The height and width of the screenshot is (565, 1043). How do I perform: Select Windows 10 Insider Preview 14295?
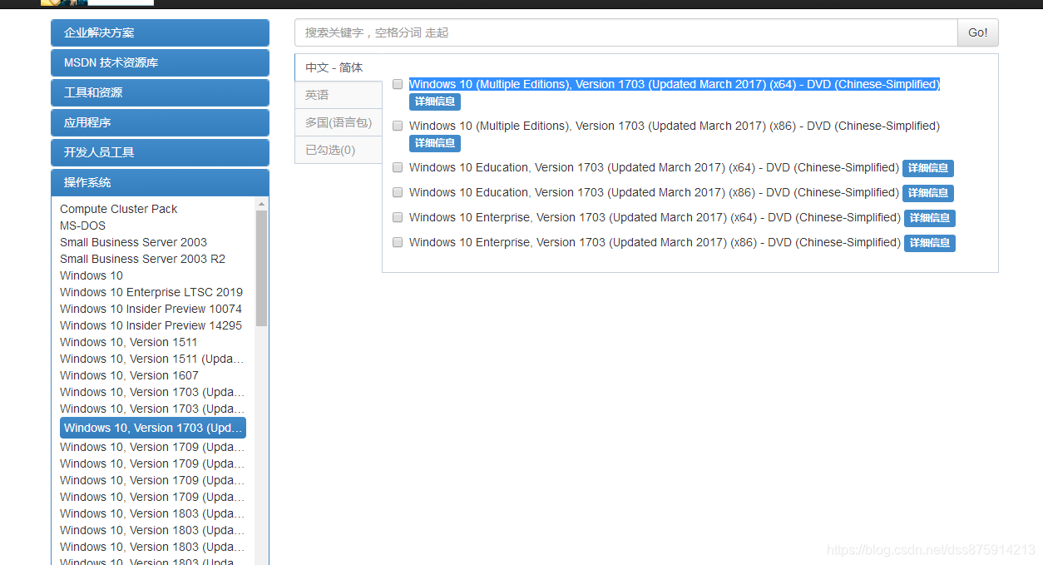[151, 325]
